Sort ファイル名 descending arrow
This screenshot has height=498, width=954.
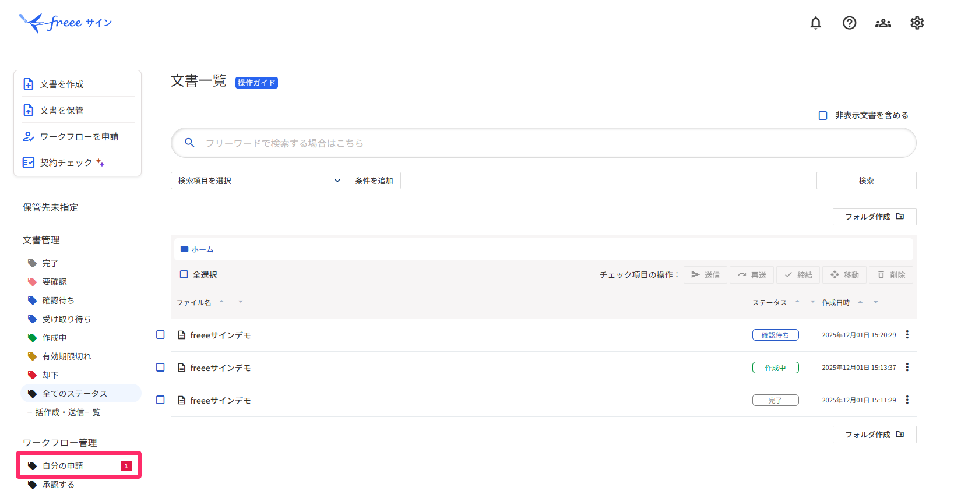tap(240, 302)
